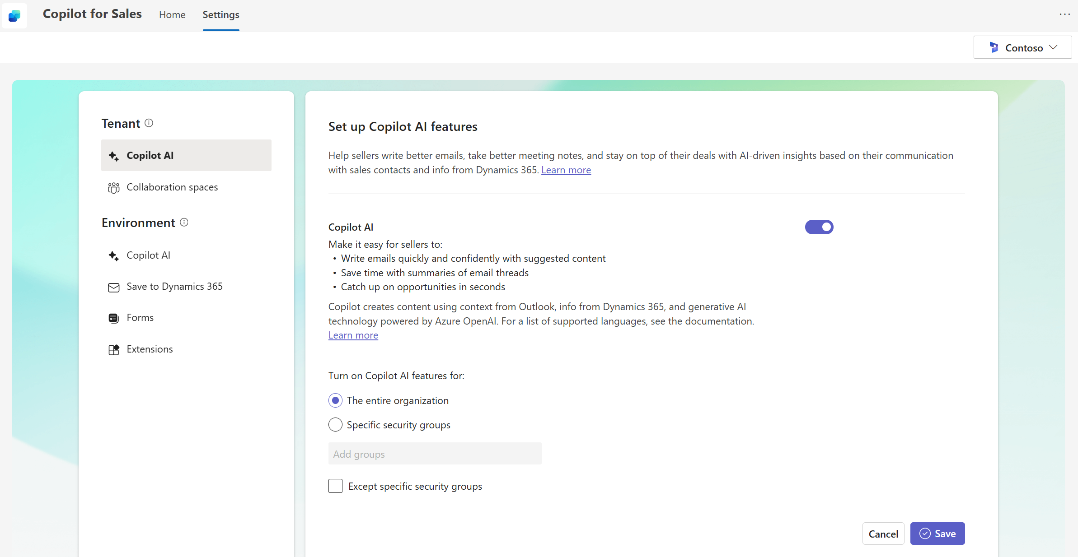The width and height of the screenshot is (1078, 557).
Task: Click the Learn more link under Copilot AI
Action: (x=353, y=335)
